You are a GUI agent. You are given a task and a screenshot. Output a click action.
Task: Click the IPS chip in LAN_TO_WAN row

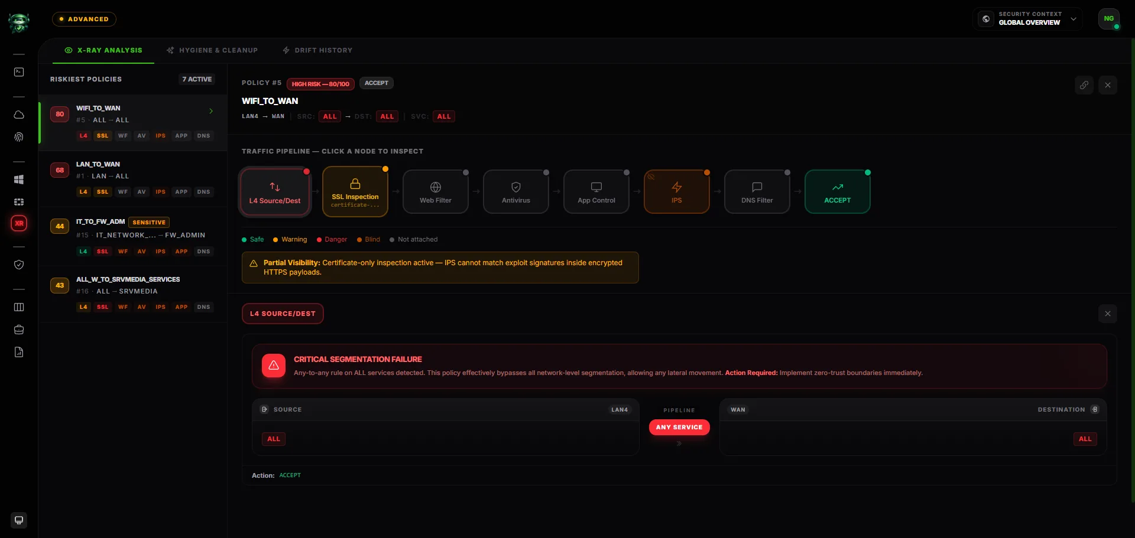[x=160, y=192]
